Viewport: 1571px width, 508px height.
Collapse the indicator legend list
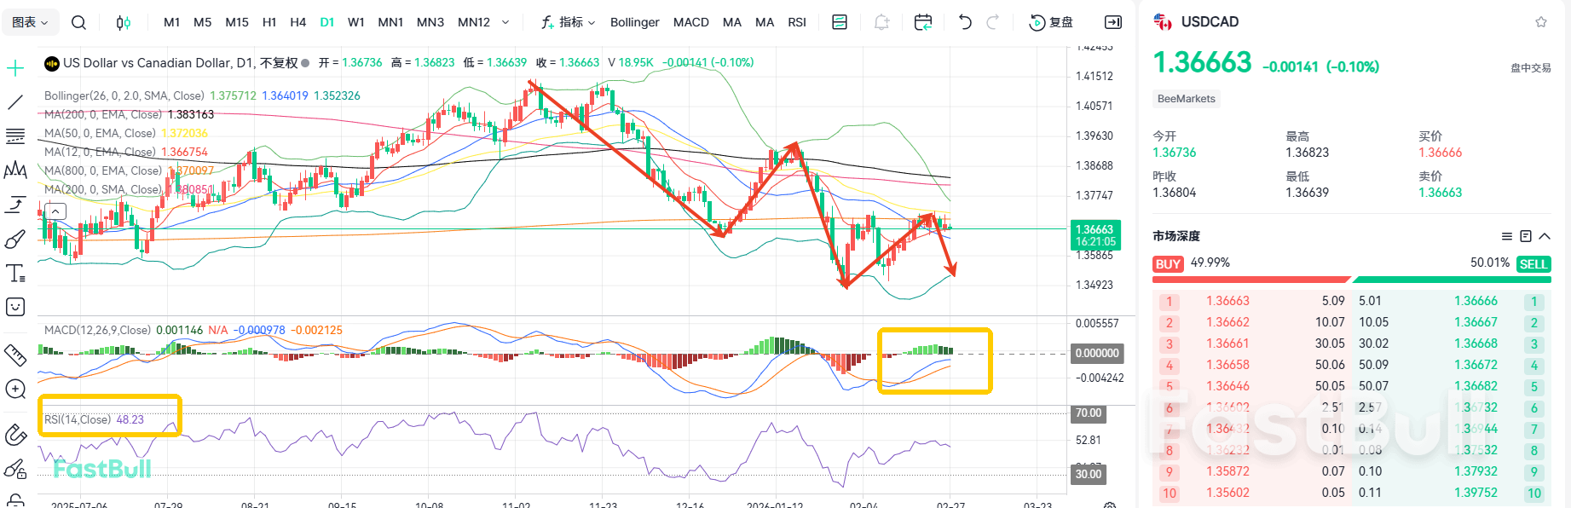click(x=55, y=211)
